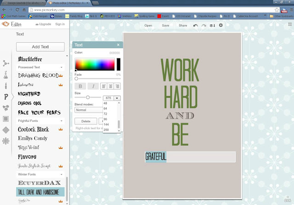
Task: Click the Sign in link
Action: pyautogui.click(x=60, y=24)
